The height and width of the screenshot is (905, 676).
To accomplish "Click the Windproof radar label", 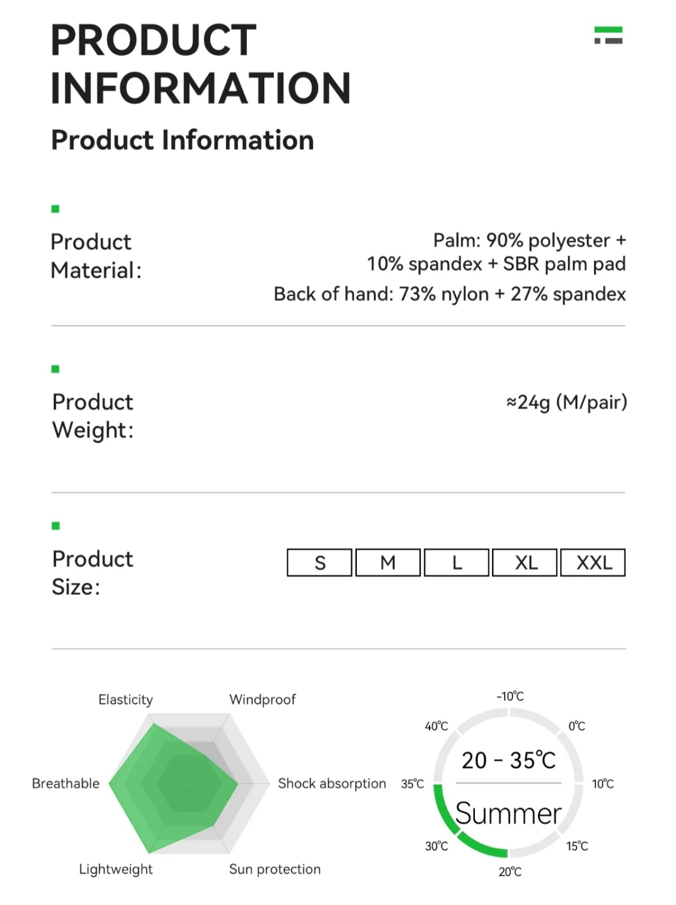I will click(x=262, y=699).
